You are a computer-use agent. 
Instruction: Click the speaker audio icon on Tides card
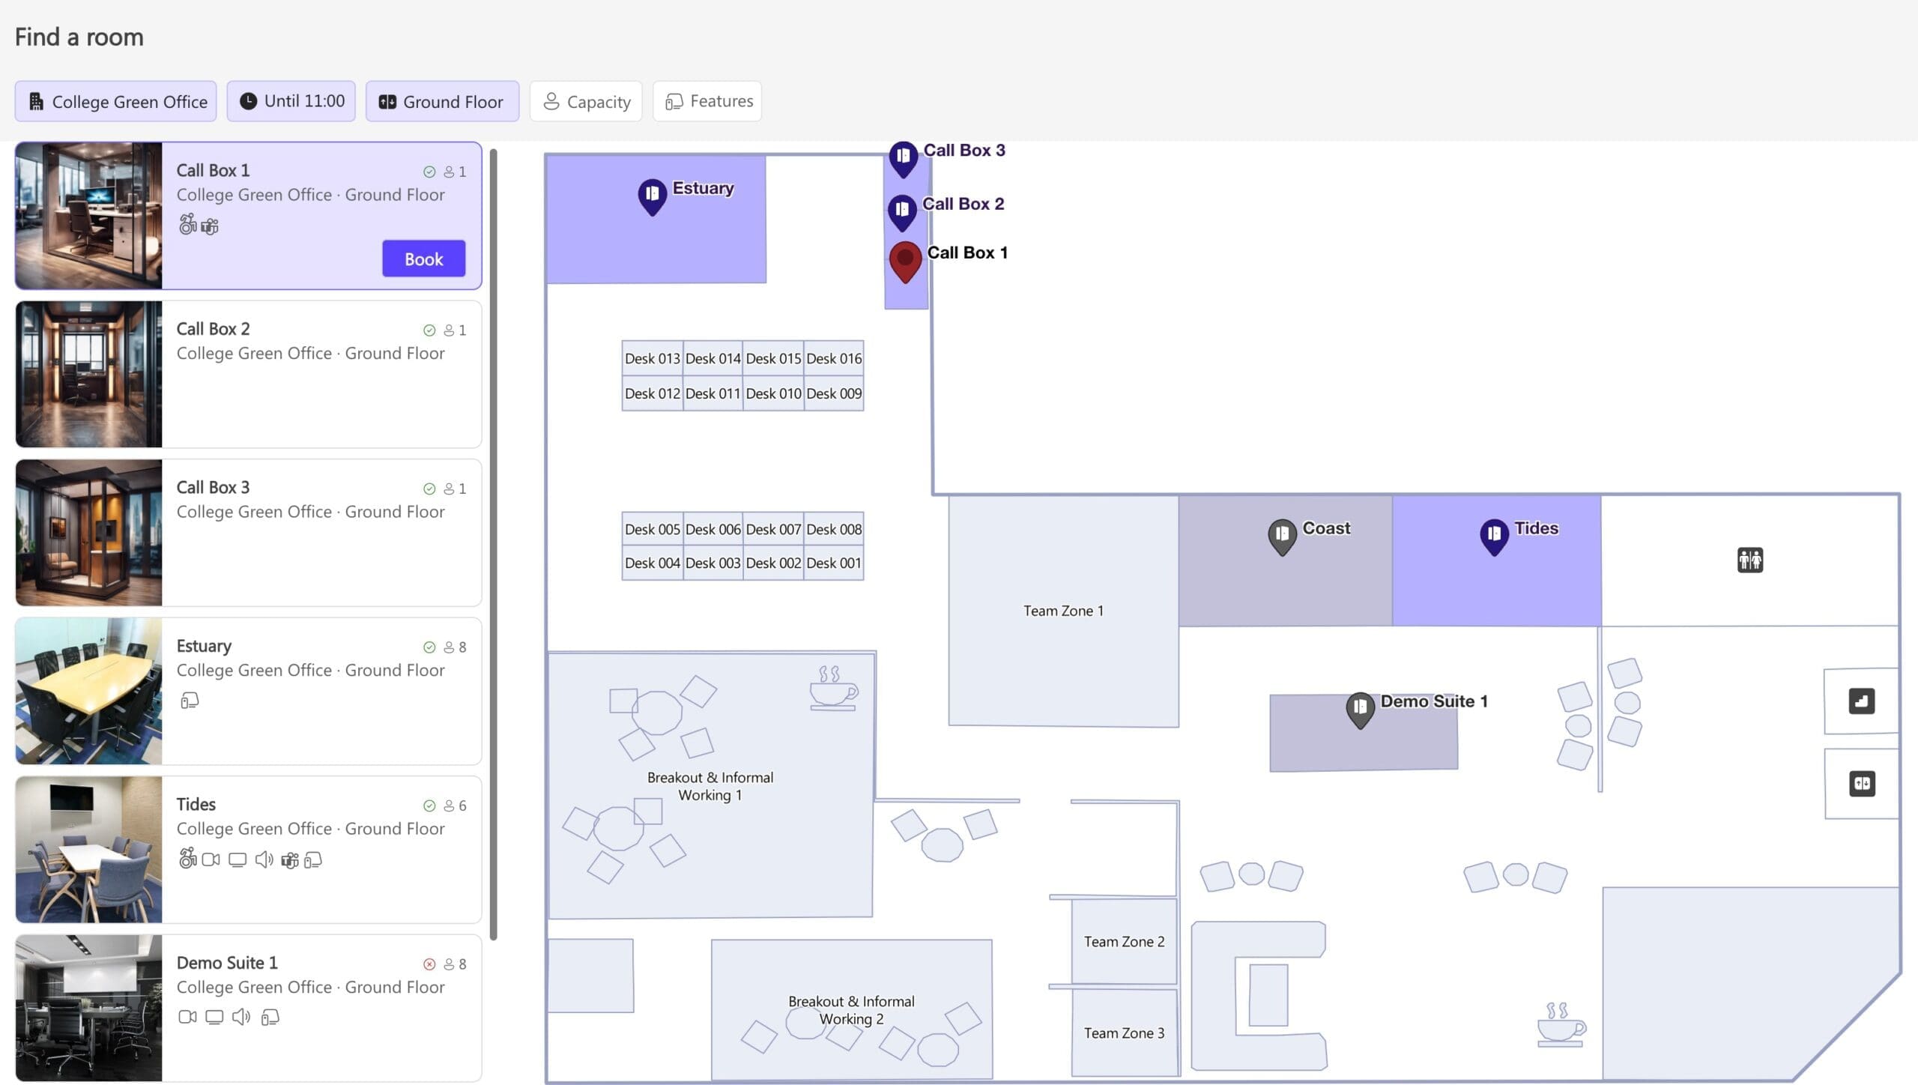coord(264,859)
